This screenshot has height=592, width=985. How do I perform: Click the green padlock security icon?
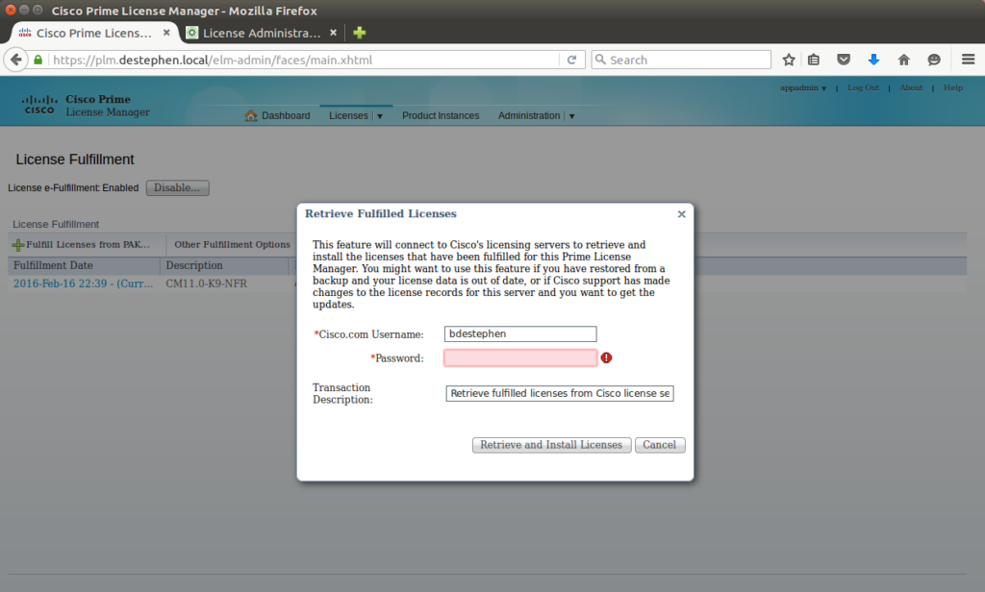coord(38,61)
